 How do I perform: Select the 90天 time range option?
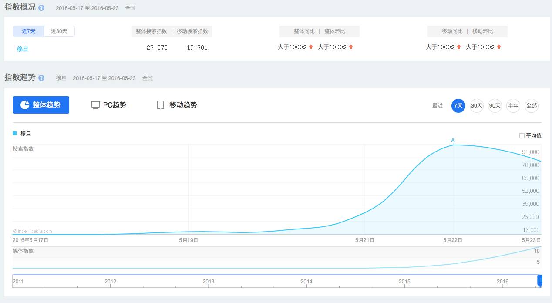(x=495, y=106)
